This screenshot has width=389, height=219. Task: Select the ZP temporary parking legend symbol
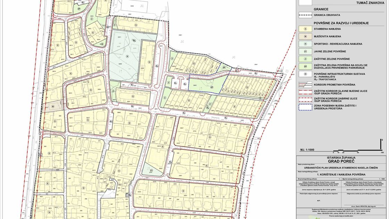coord(305,66)
